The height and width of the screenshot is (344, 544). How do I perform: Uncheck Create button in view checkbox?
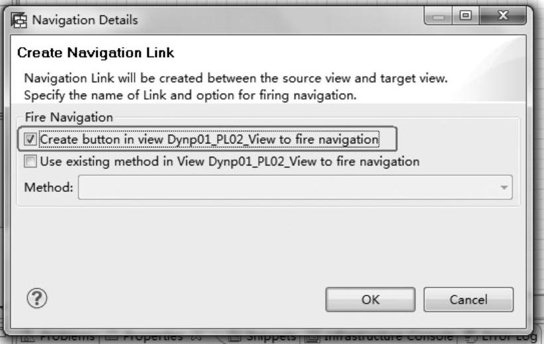(30, 139)
